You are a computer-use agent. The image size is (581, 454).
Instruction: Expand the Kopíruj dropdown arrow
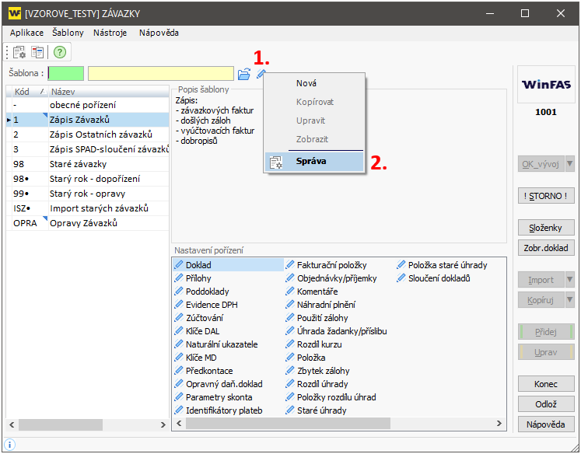point(570,299)
